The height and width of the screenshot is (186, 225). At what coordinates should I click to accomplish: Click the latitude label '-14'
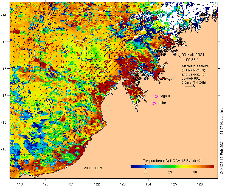point(4,15)
